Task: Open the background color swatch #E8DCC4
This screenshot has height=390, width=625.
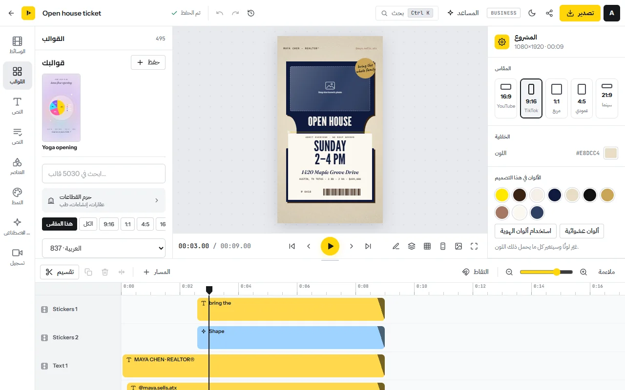Action: 611,153
